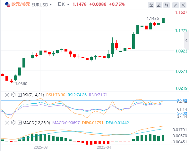This screenshot has width=189, height=151.
Task: Remove the MACD indicator panel
Action: pos(7,123)
